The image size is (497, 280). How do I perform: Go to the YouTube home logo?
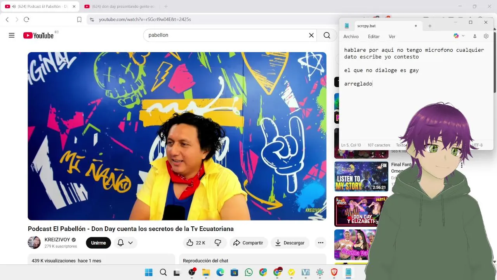[x=38, y=35]
